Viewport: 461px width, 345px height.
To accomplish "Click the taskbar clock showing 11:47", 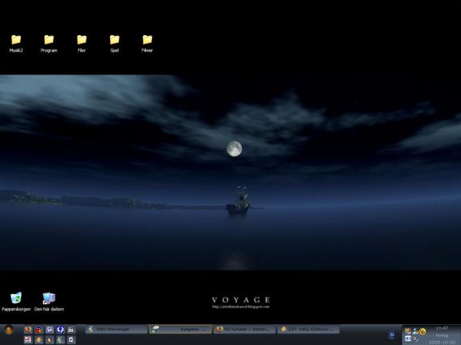I will tap(442, 328).
